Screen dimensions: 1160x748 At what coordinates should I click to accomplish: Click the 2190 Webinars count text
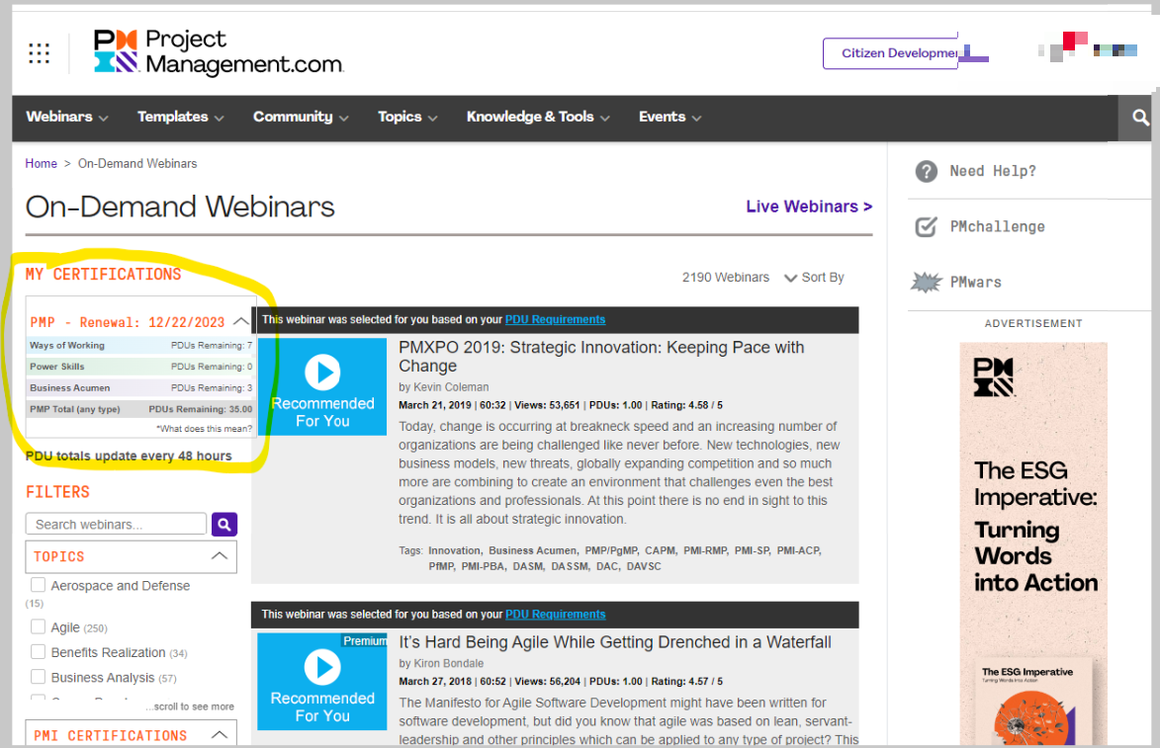[725, 278]
